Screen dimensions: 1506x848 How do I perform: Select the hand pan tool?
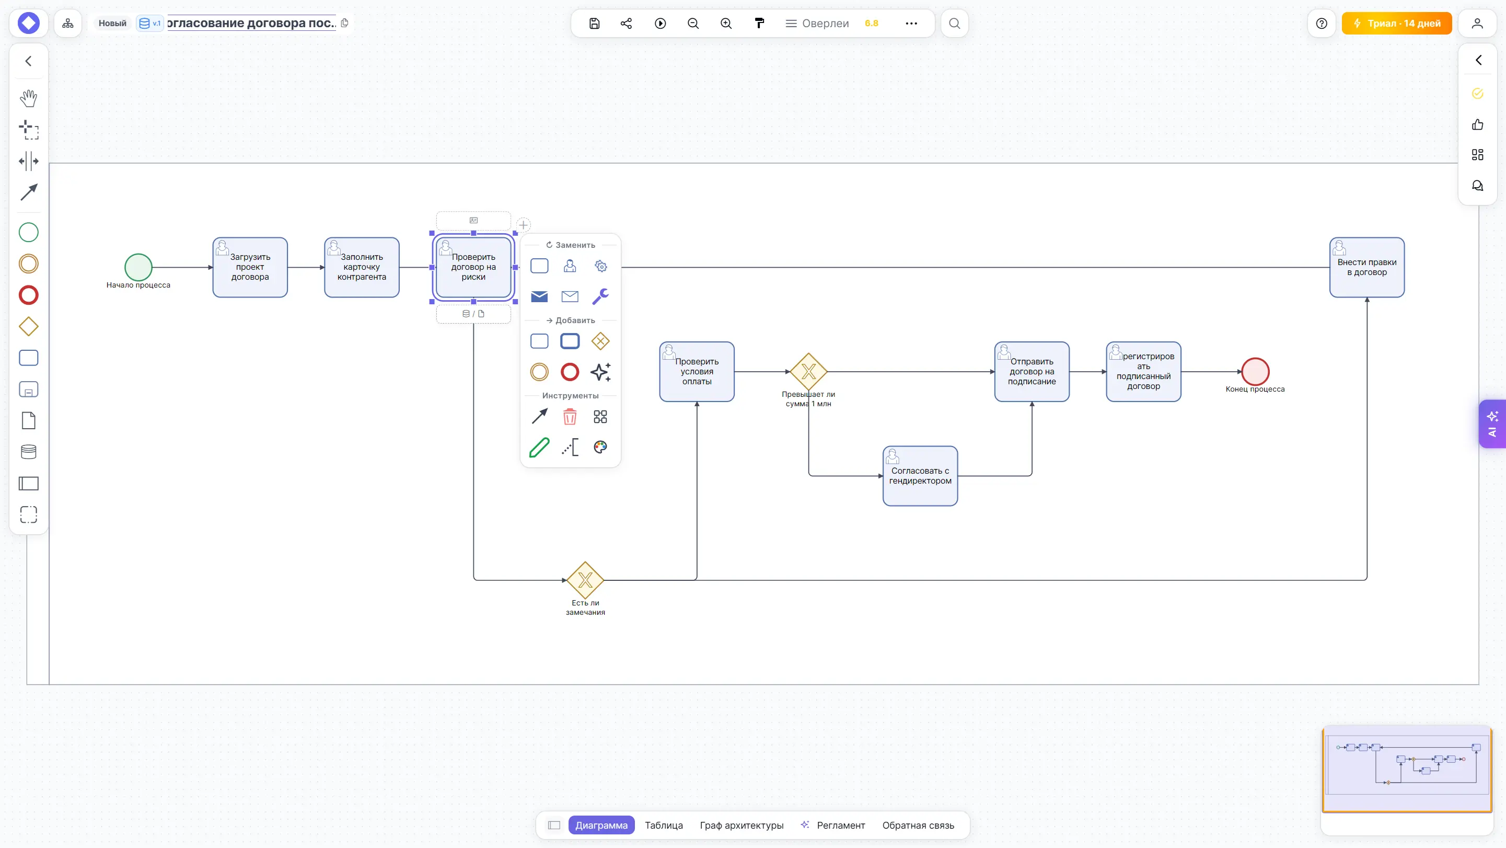coord(28,98)
